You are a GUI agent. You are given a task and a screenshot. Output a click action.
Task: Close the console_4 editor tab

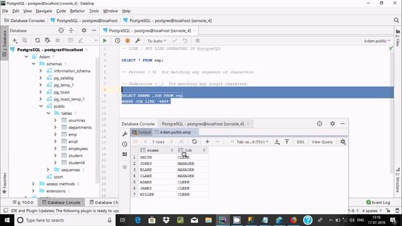point(195,31)
